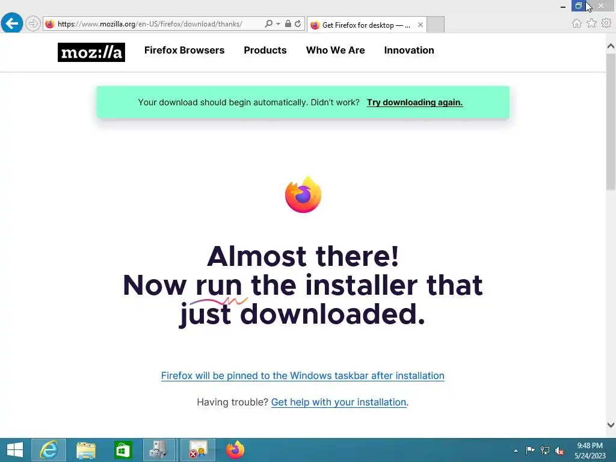This screenshot has height=462, width=616.
Task: Click the security padlock icon
Action: 288,23
